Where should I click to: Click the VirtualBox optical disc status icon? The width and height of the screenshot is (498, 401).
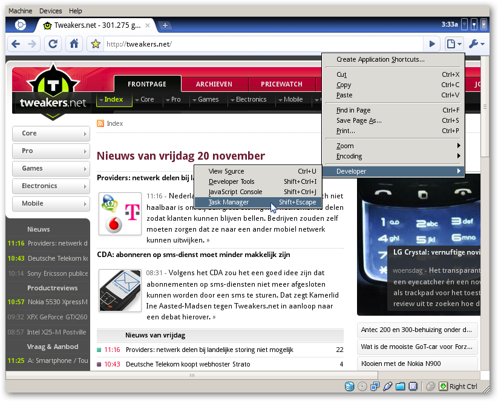point(362,386)
